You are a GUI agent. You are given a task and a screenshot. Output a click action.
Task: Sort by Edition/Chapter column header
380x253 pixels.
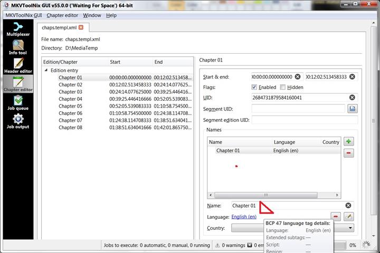click(75, 62)
